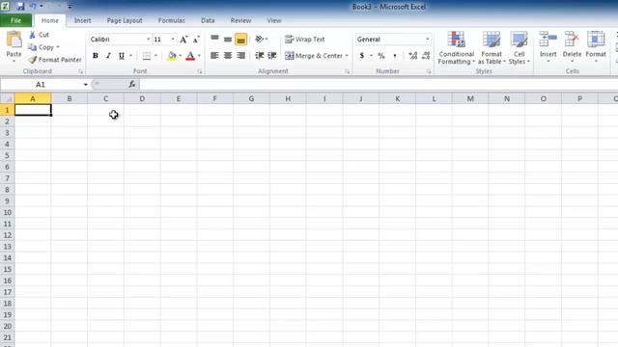Click Merge & Center button
Image resolution: width=618 pixels, height=347 pixels.
click(x=314, y=56)
